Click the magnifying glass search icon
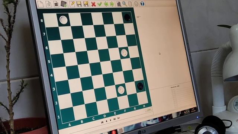The width and height of the screenshot is (238, 134). pos(125,4)
